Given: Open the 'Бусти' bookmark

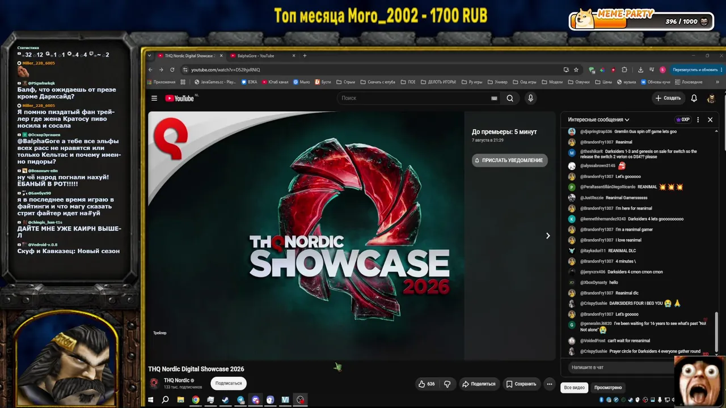Looking at the screenshot, I should [x=323, y=82].
